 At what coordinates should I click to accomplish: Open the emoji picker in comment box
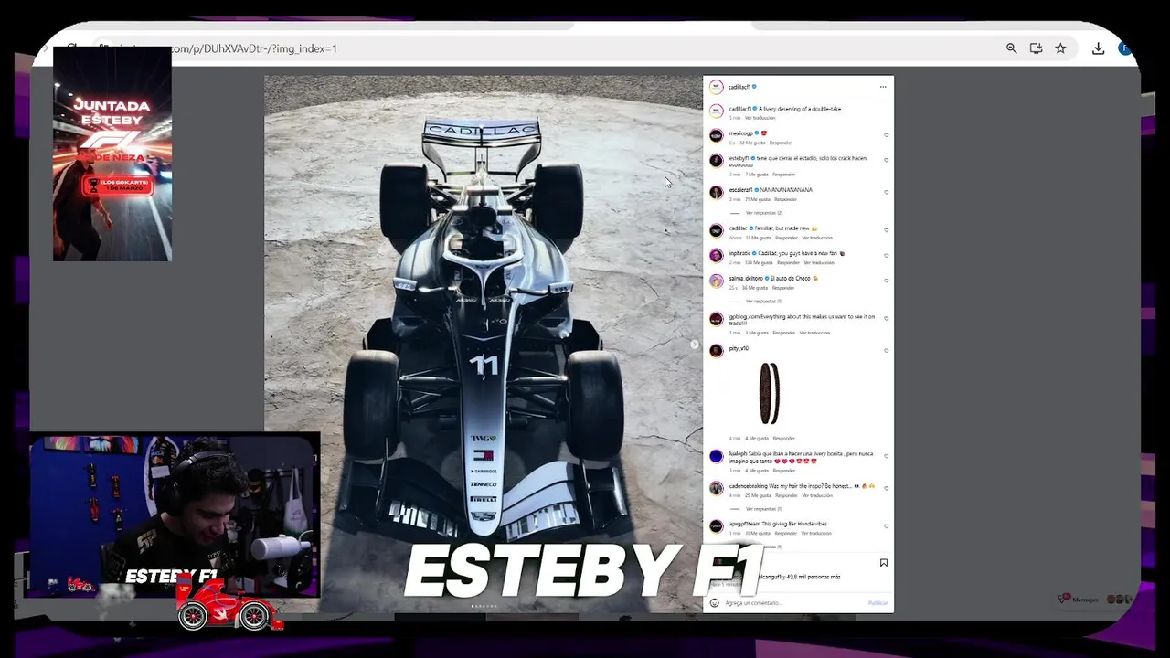pyautogui.click(x=715, y=602)
